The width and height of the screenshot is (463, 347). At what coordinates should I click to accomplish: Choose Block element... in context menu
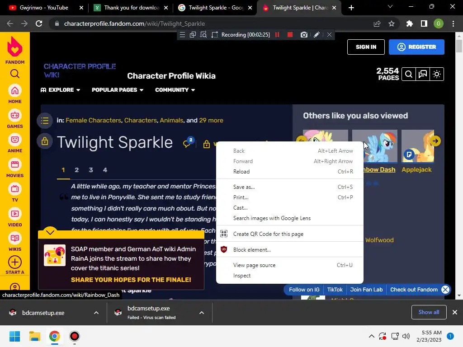[290, 249]
